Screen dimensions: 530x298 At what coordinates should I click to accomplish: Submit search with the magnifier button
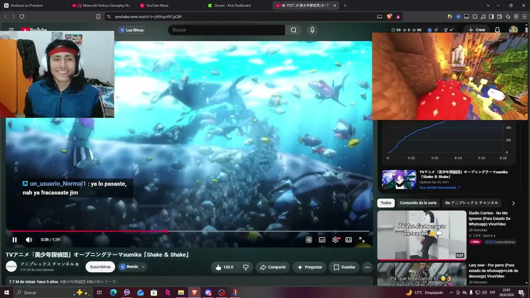click(294, 30)
